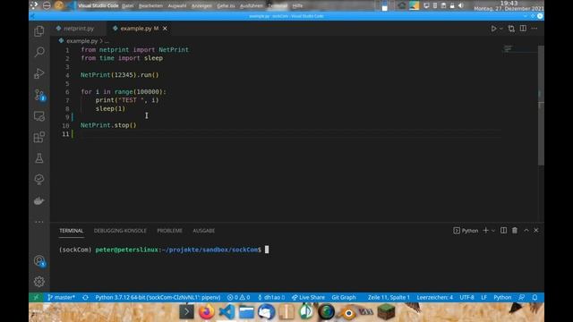
Task: Maximize panel with chevron up
Action: (526, 231)
